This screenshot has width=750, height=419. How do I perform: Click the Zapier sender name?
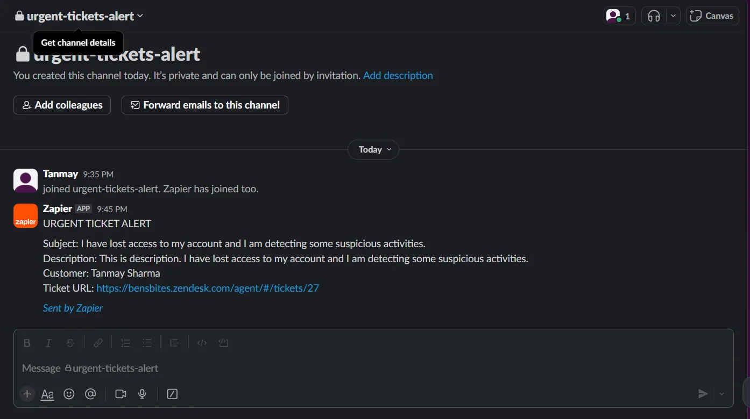click(x=58, y=209)
